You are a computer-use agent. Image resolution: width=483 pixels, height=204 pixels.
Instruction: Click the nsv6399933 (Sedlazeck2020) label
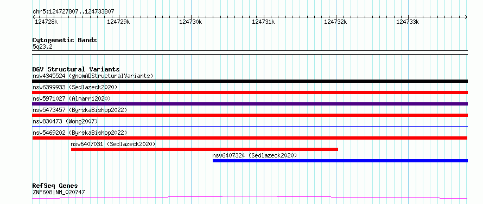75,87
